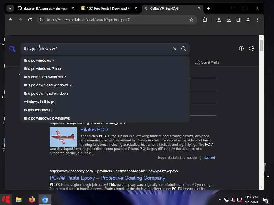The image size is (274, 205).
Task: Click the pcepoxy.com result URL
Action: [x=114, y=171]
